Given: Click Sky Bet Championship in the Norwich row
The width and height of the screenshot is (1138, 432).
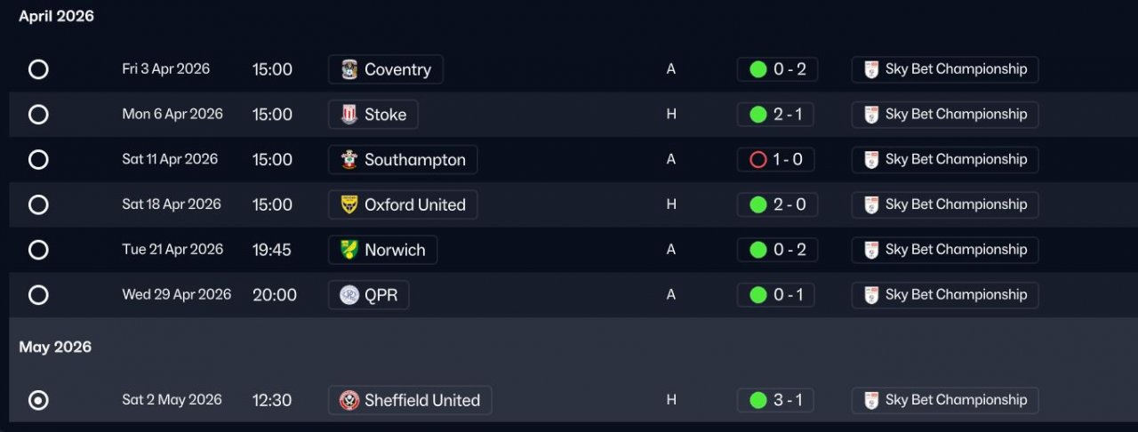Looking at the screenshot, I should pyautogui.click(x=956, y=250).
